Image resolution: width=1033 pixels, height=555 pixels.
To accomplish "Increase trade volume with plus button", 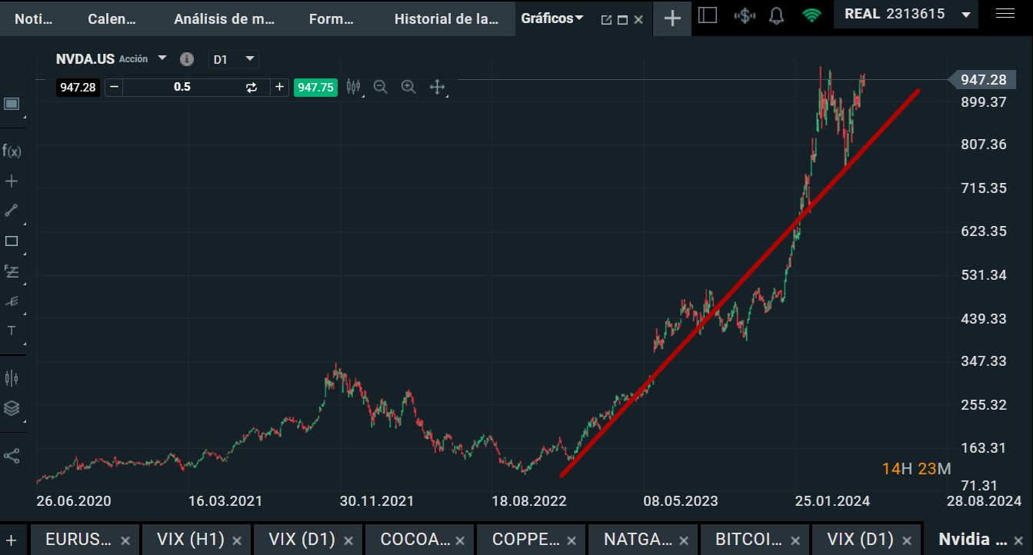I will (279, 87).
